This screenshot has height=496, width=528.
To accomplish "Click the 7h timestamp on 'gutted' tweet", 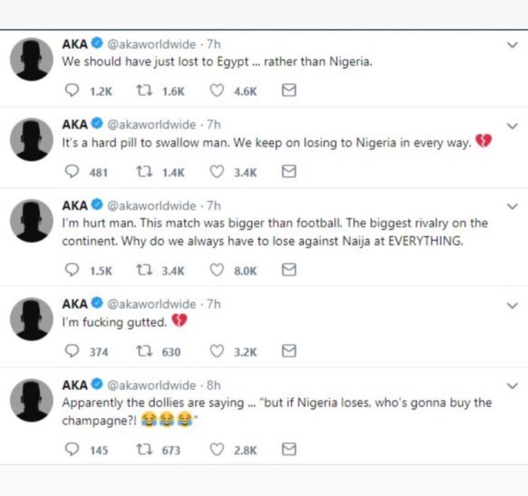I will tap(213, 304).
